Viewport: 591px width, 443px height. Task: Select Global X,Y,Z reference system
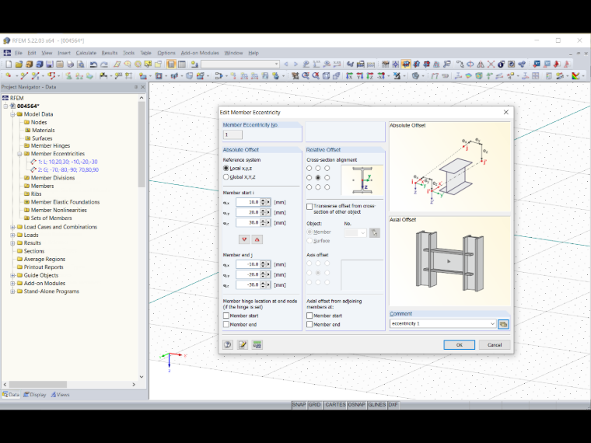[226, 177]
